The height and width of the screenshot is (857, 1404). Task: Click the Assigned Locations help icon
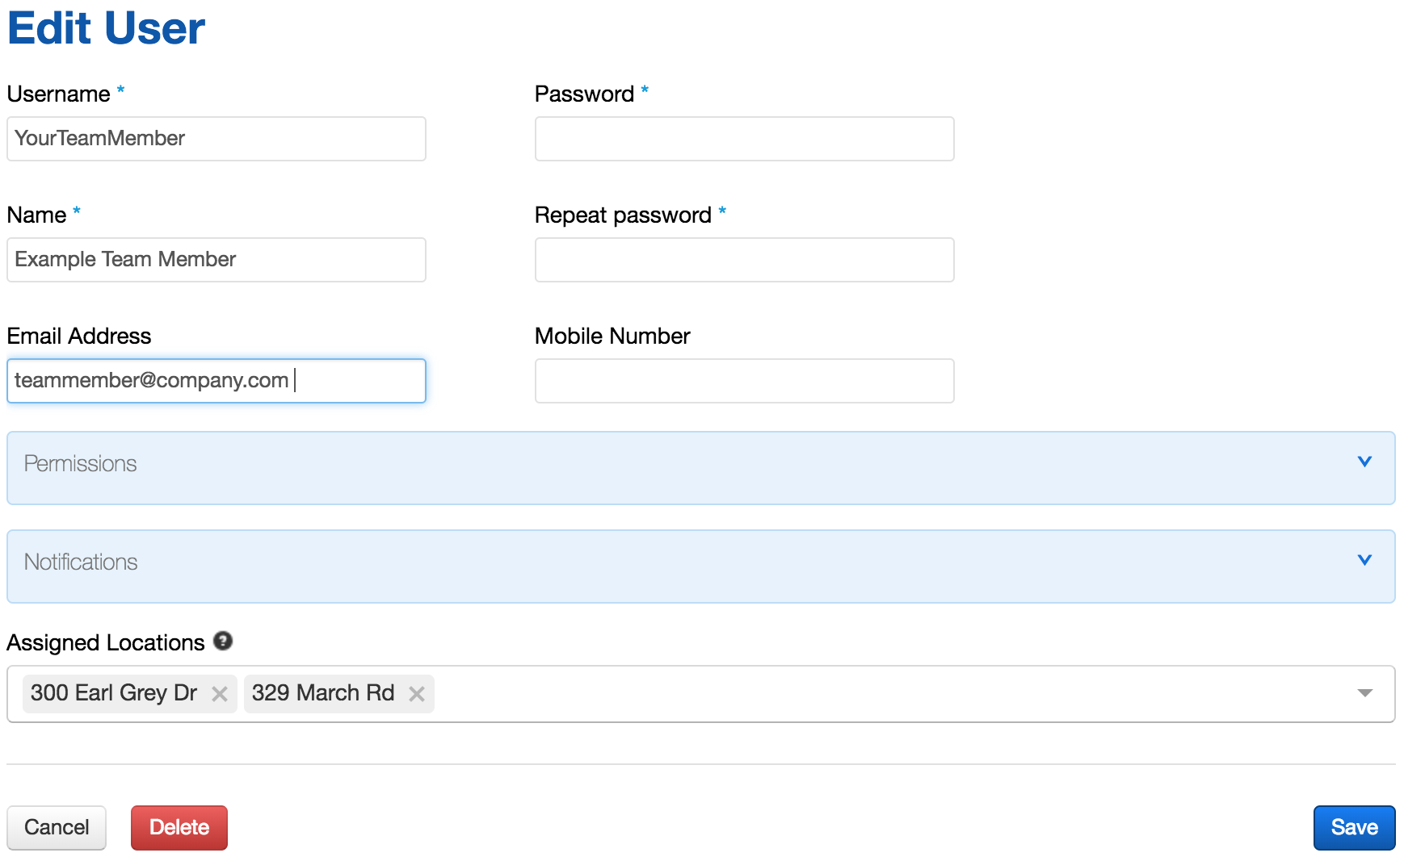coord(223,641)
